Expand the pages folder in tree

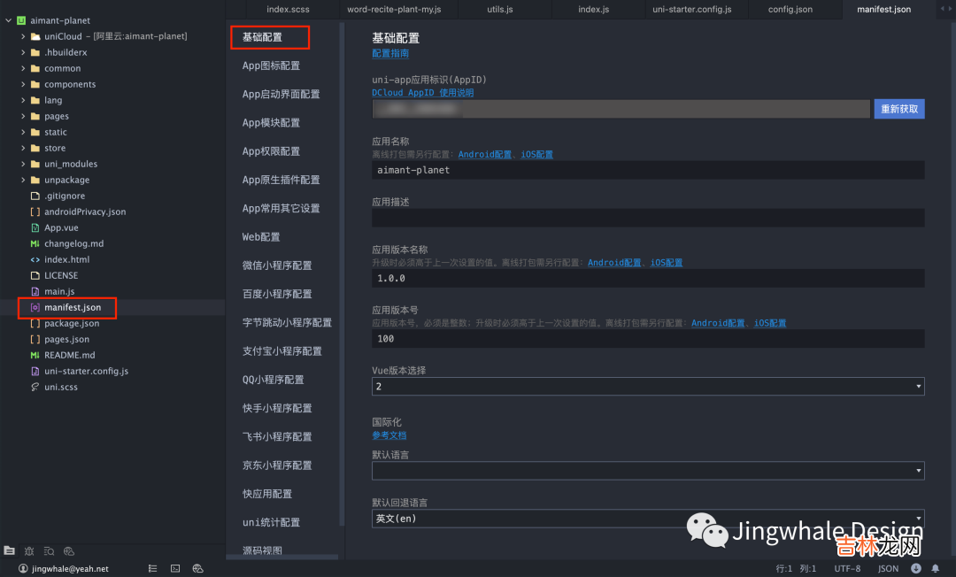click(x=23, y=116)
